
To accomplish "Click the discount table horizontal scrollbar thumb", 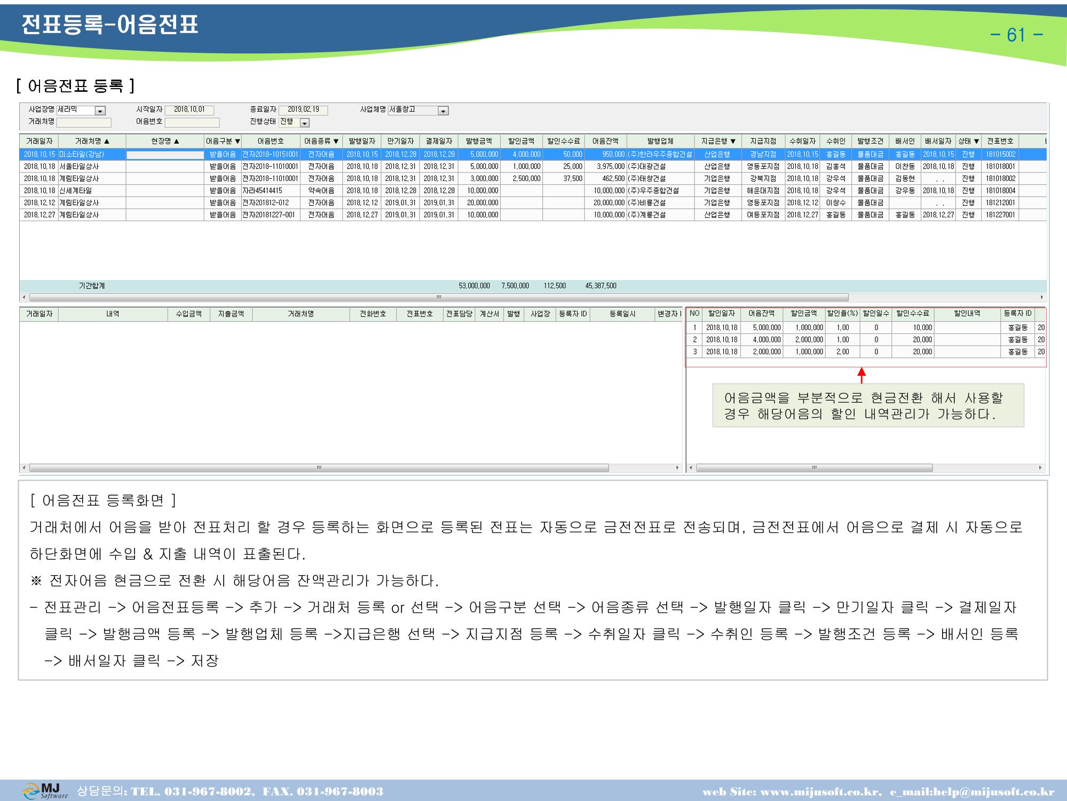I will click(x=815, y=468).
